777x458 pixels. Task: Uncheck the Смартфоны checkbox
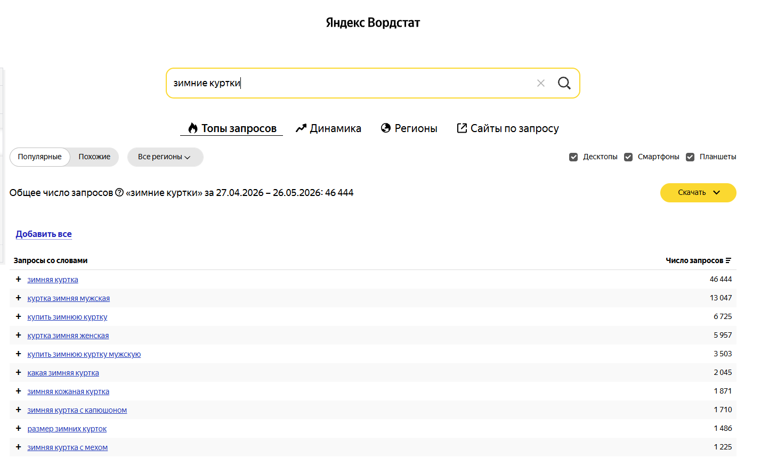pyautogui.click(x=628, y=157)
